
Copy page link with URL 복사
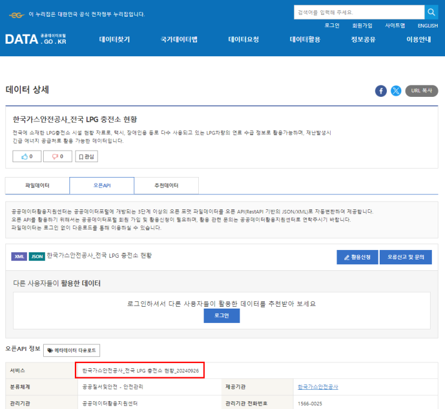pos(422,91)
